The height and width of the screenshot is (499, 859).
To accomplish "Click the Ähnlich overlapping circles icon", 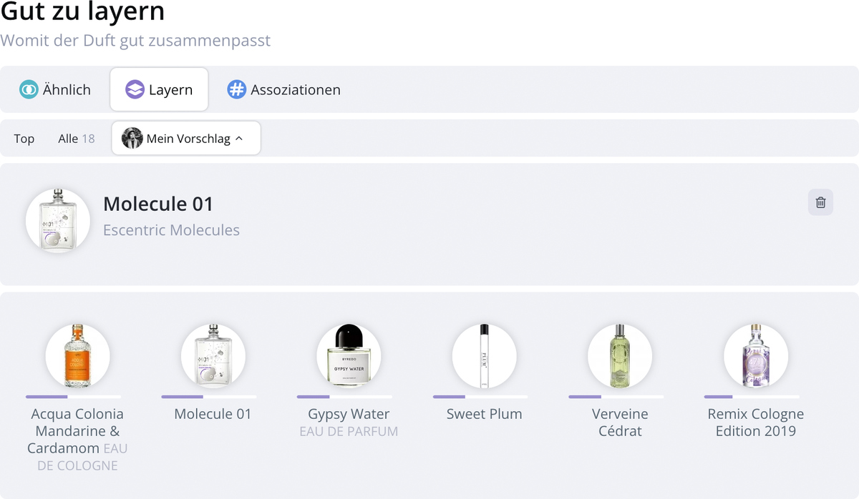I will (x=29, y=89).
